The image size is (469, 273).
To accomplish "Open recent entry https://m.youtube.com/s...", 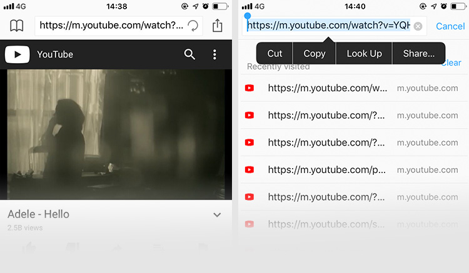I will click(354, 224).
